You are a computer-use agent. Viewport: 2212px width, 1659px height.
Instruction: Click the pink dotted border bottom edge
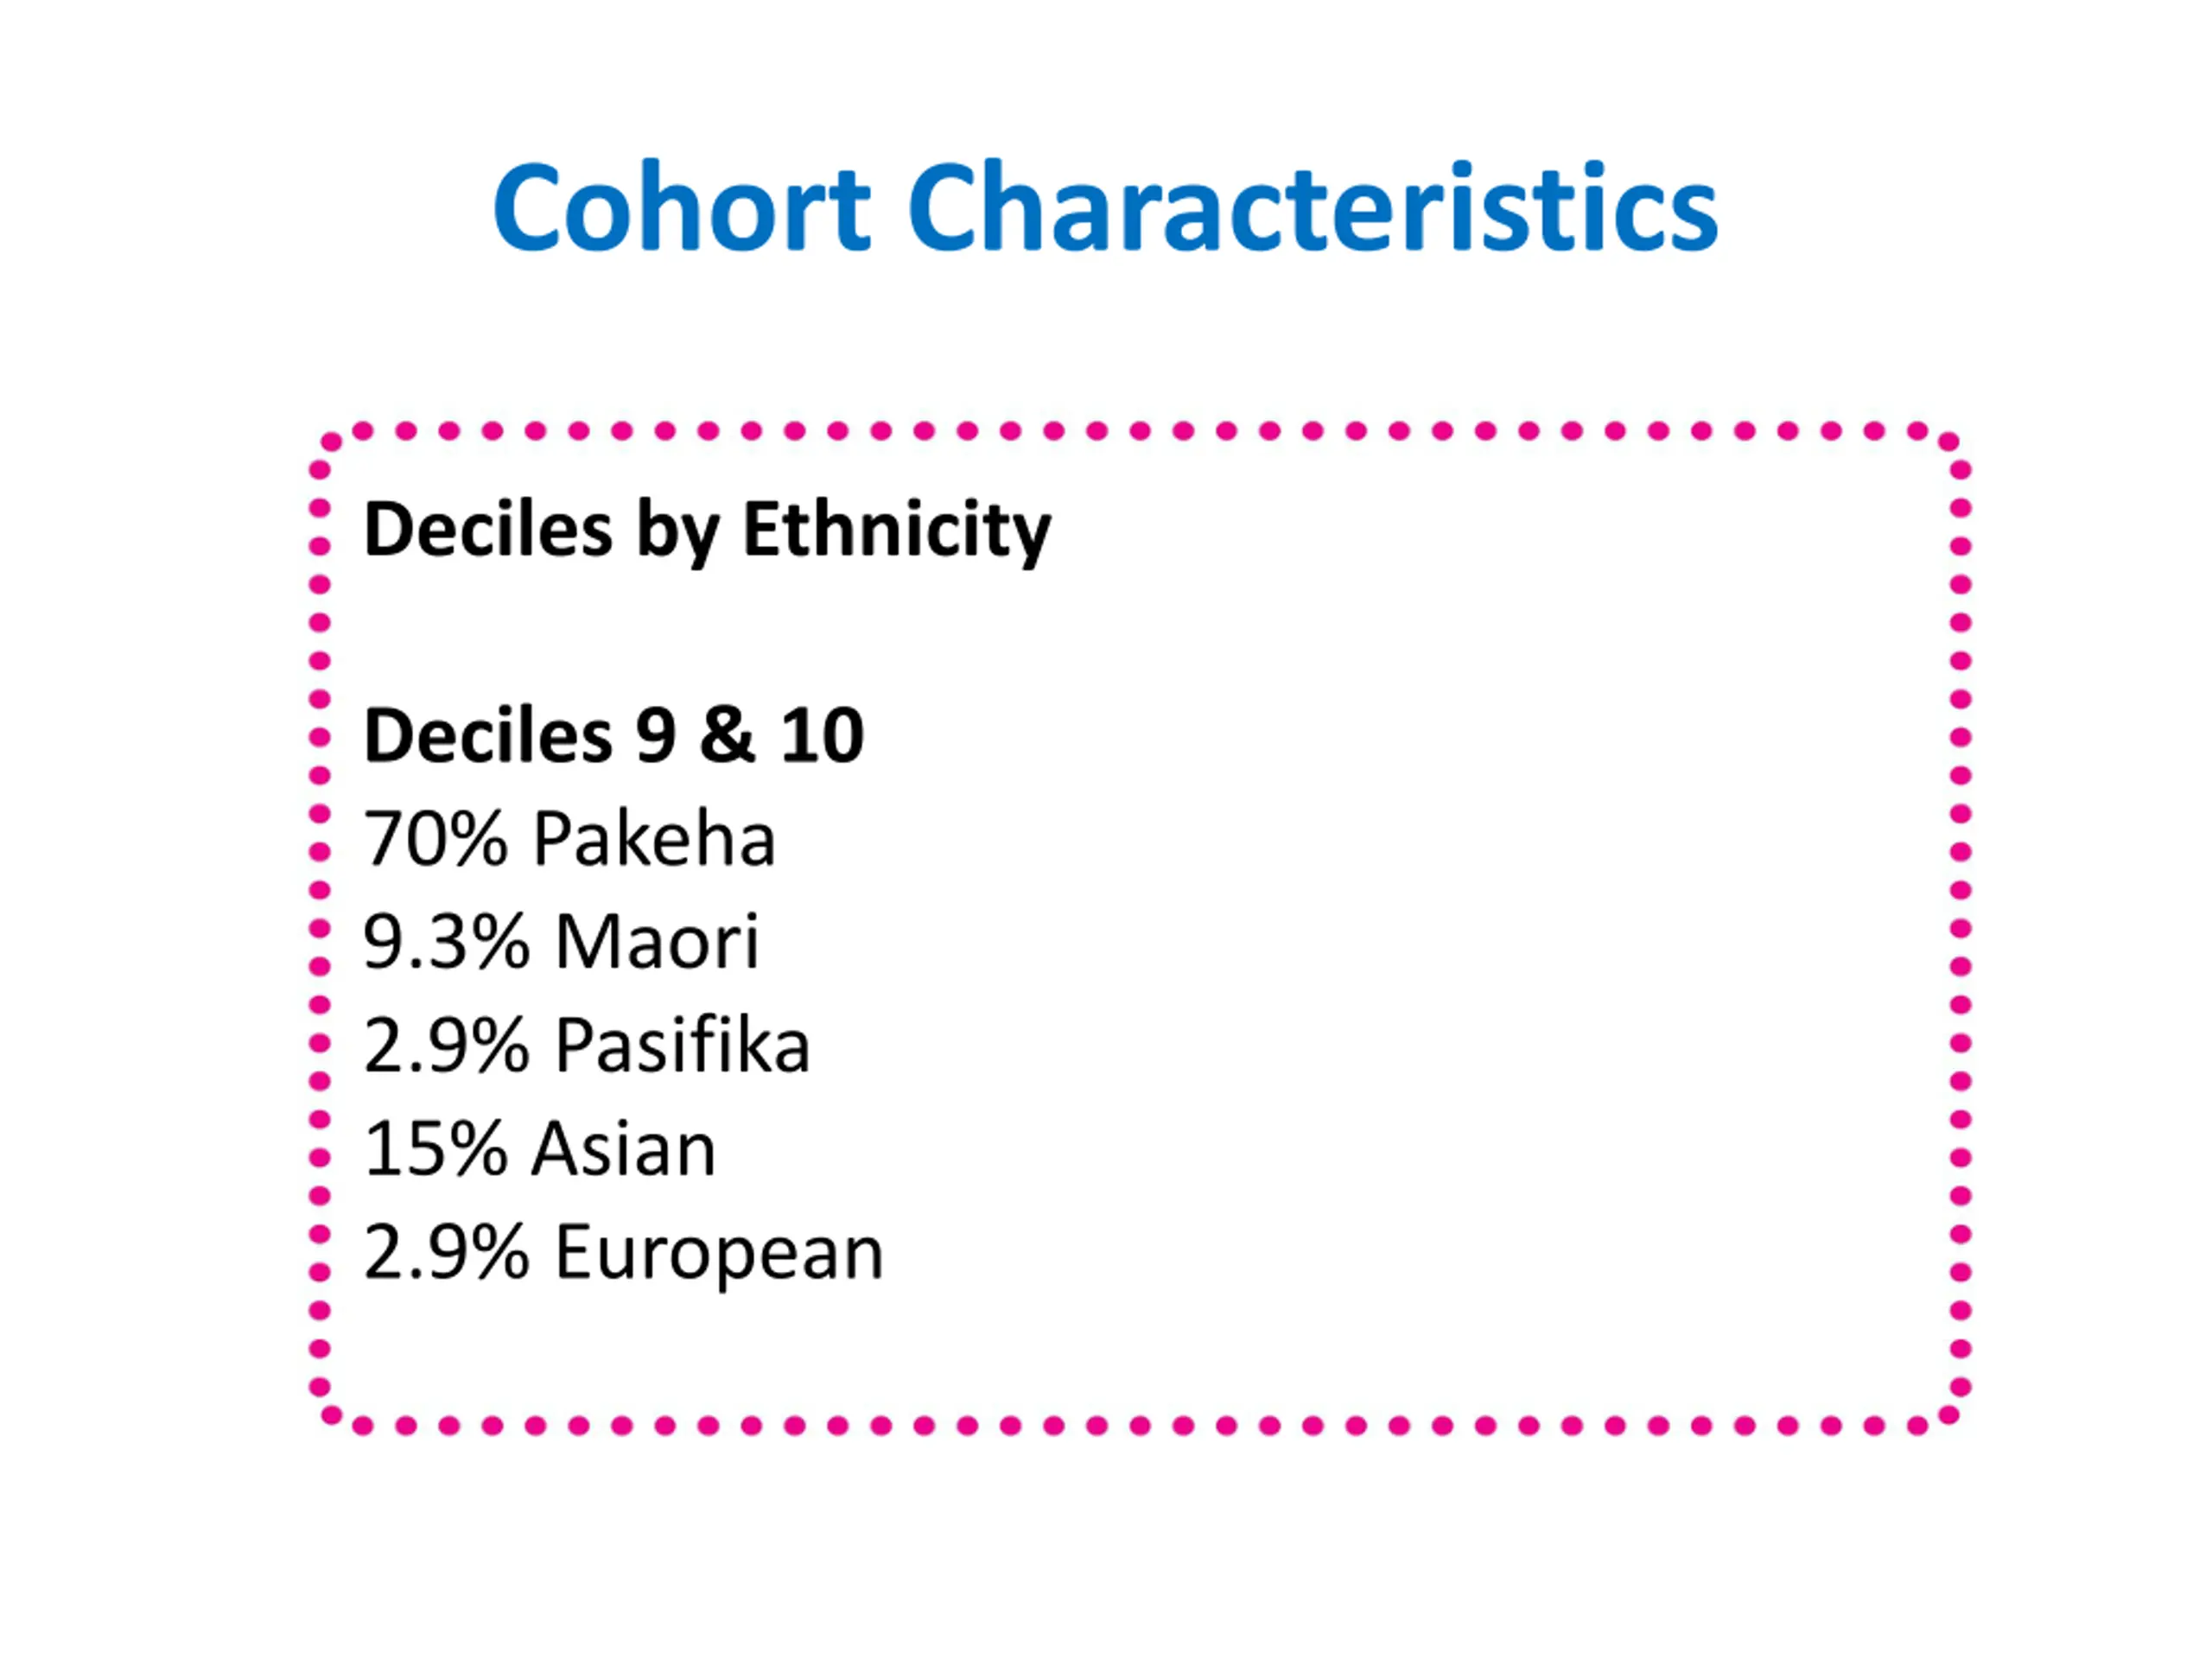[x=1140, y=1426]
